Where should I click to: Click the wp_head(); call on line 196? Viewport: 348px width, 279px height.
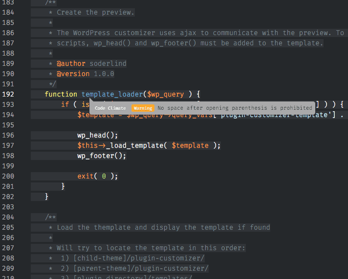tap(98, 135)
